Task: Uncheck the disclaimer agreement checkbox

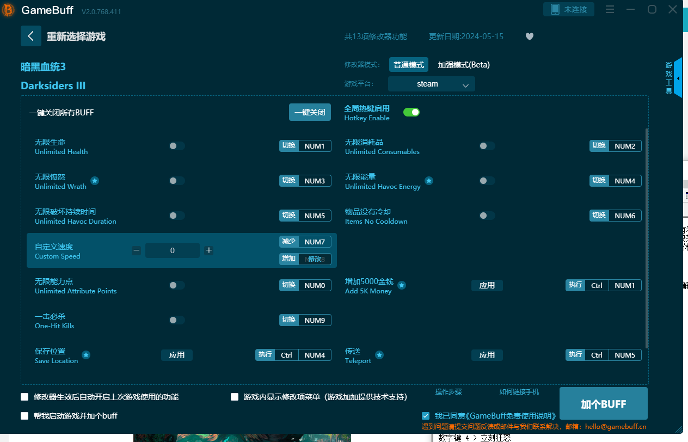Action: pyautogui.click(x=426, y=416)
